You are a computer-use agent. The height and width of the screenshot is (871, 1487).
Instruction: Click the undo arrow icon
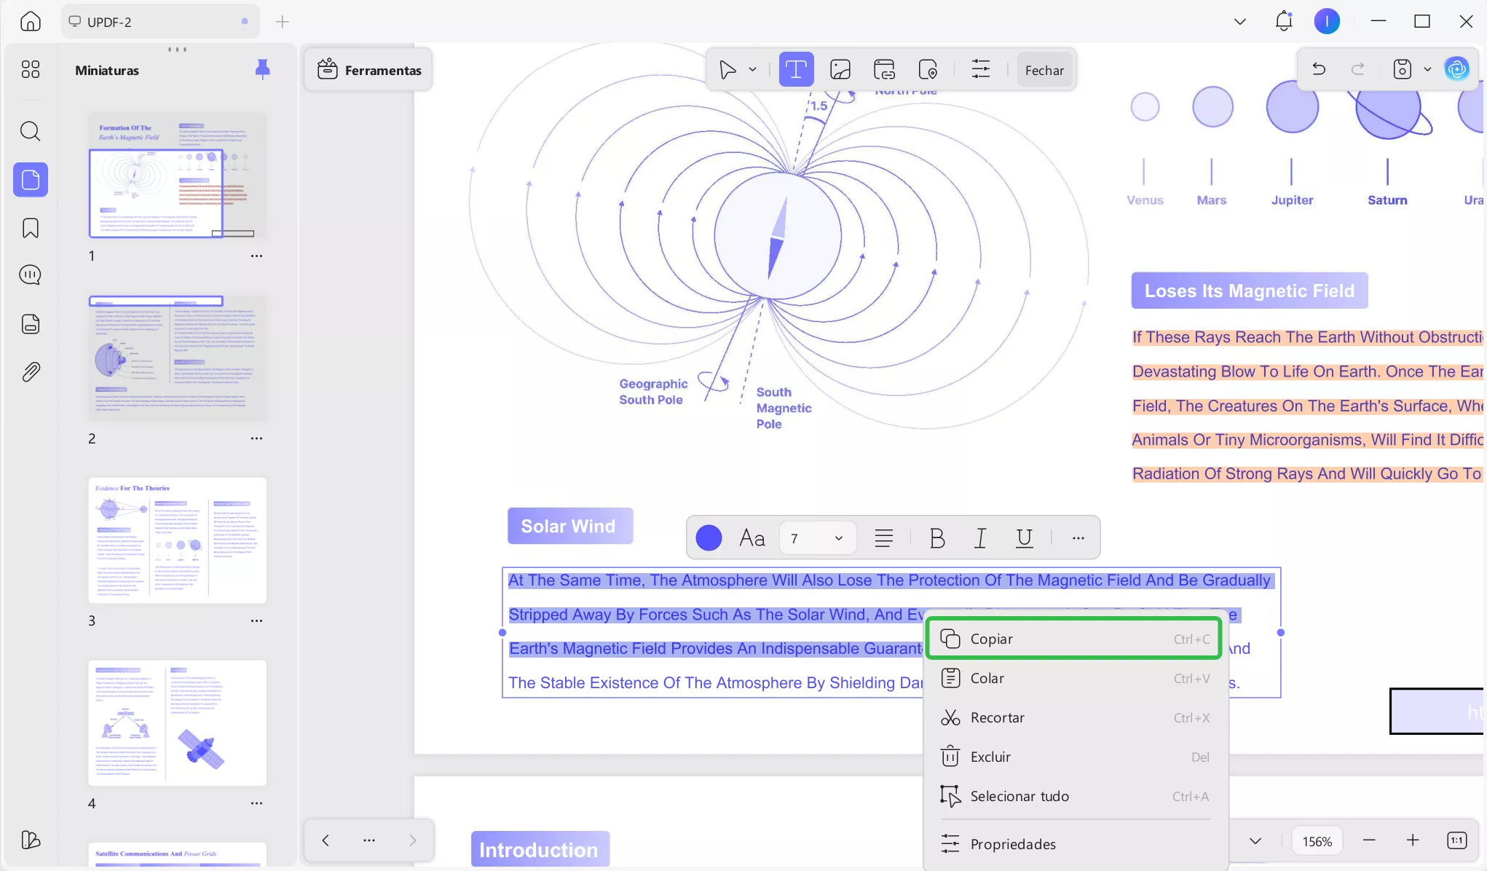tap(1318, 69)
